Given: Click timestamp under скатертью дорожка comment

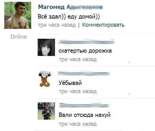Looking at the screenshot, I should (x=78, y=60).
